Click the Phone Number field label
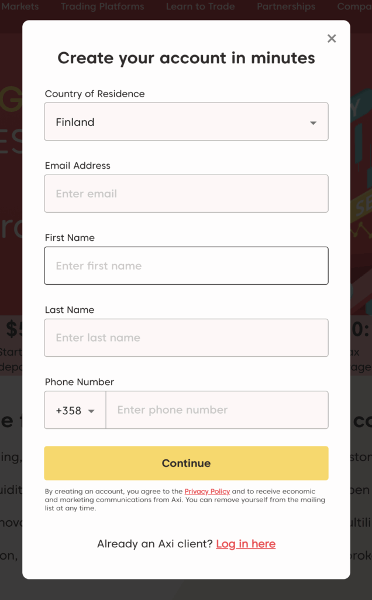Viewport: 372px width, 600px height. [x=80, y=382]
